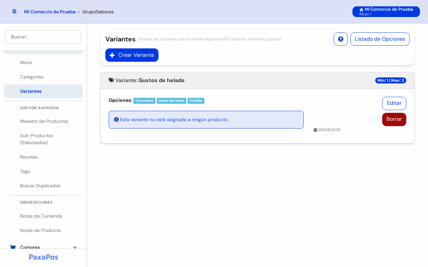Open the Menú sidebar item
428x267 pixels.
pyautogui.click(x=43, y=62)
